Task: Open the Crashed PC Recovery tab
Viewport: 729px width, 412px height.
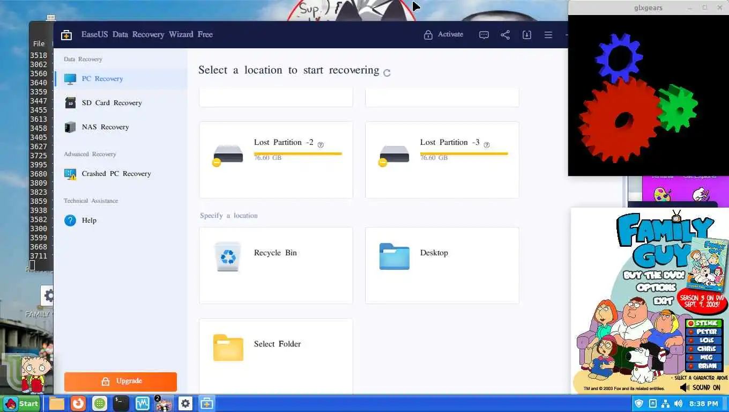Action: pyautogui.click(x=121, y=174)
